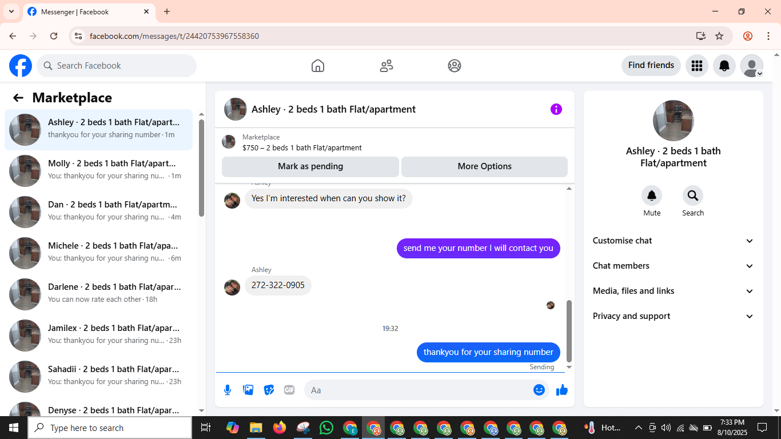
Task: Bookmark this page with star icon
Action: (719, 36)
